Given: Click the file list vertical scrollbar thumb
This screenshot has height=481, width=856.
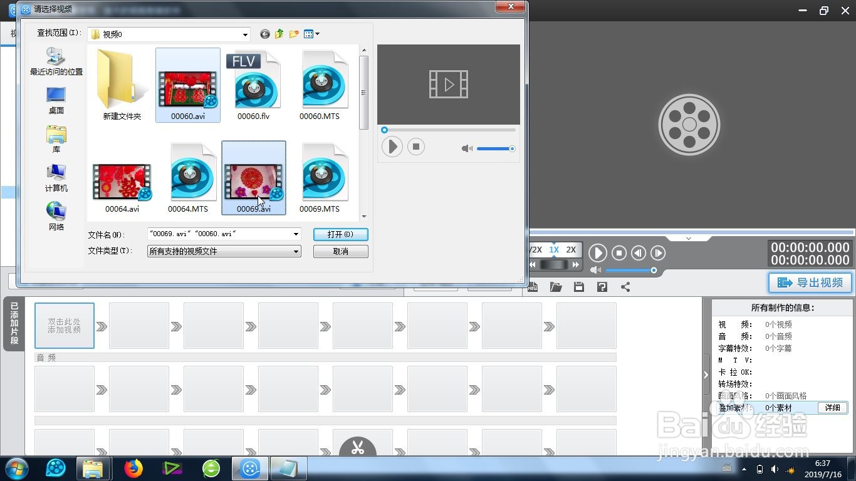Looking at the screenshot, I should [364, 92].
